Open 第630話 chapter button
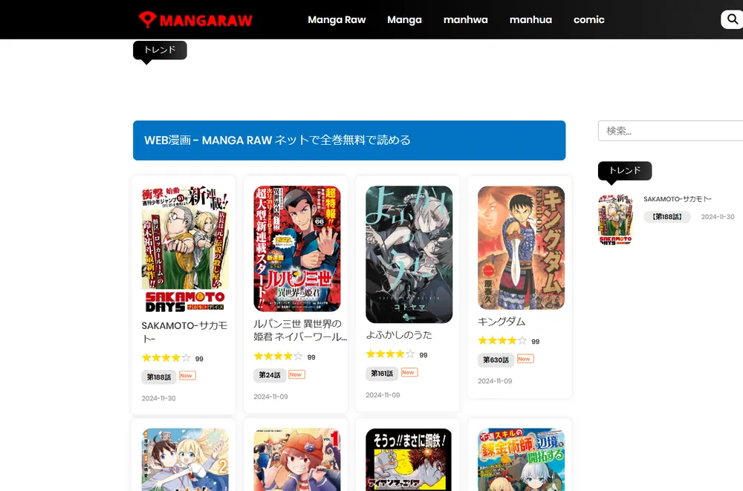 496,360
